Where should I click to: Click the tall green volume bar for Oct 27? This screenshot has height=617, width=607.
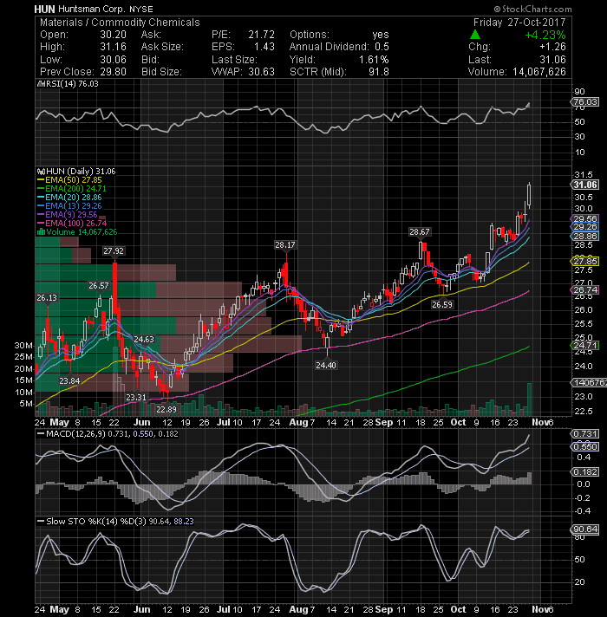(530, 399)
